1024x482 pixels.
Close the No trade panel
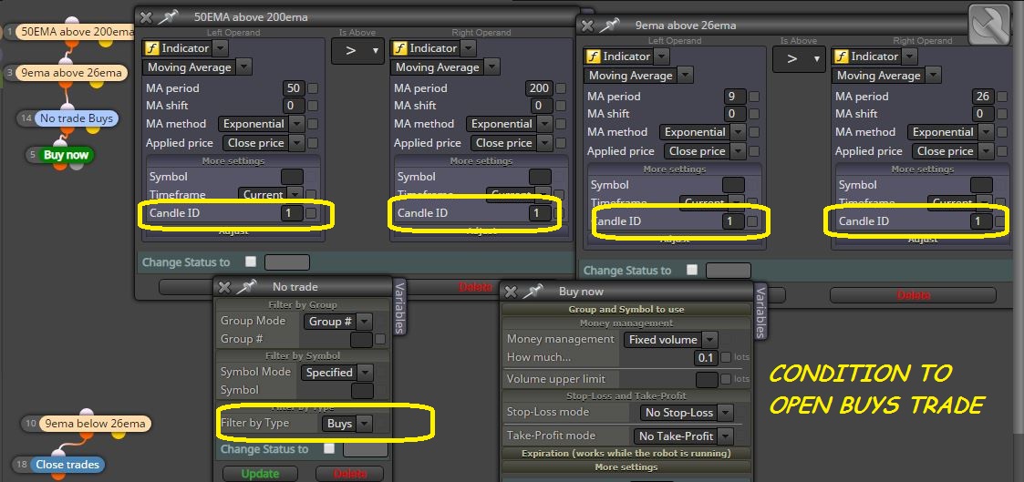[224, 287]
